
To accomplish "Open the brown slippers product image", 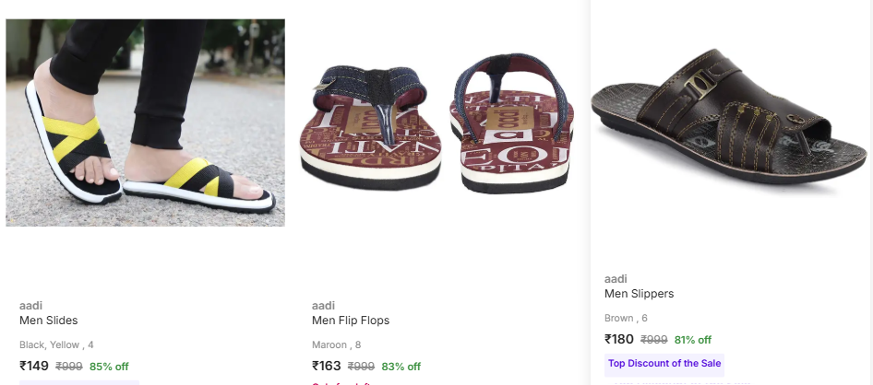I will (x=729, y=120).
